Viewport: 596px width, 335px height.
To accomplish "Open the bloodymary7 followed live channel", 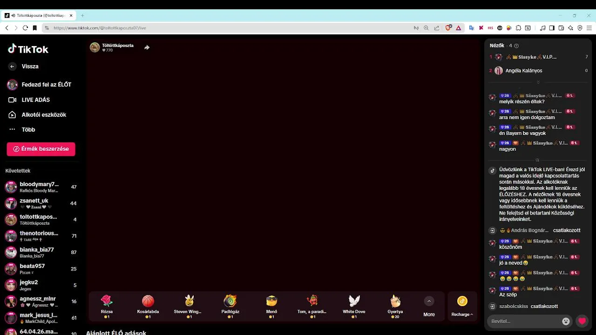I will point(41,187).
